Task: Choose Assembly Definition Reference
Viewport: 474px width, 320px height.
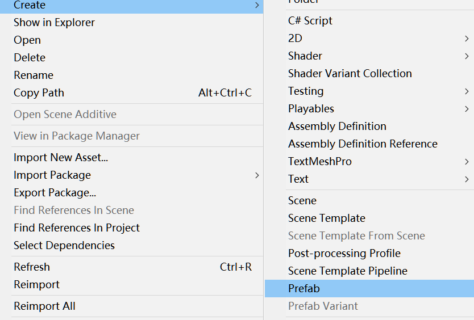Action: (363, 144)
